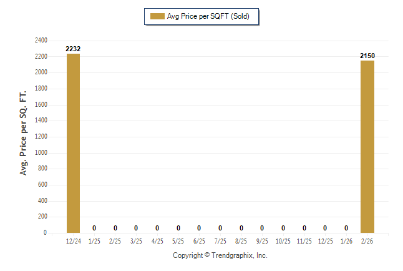This screenshot has height=271, width=403.
Task: Click the 6/25 x-axis label
Action: 199,240
